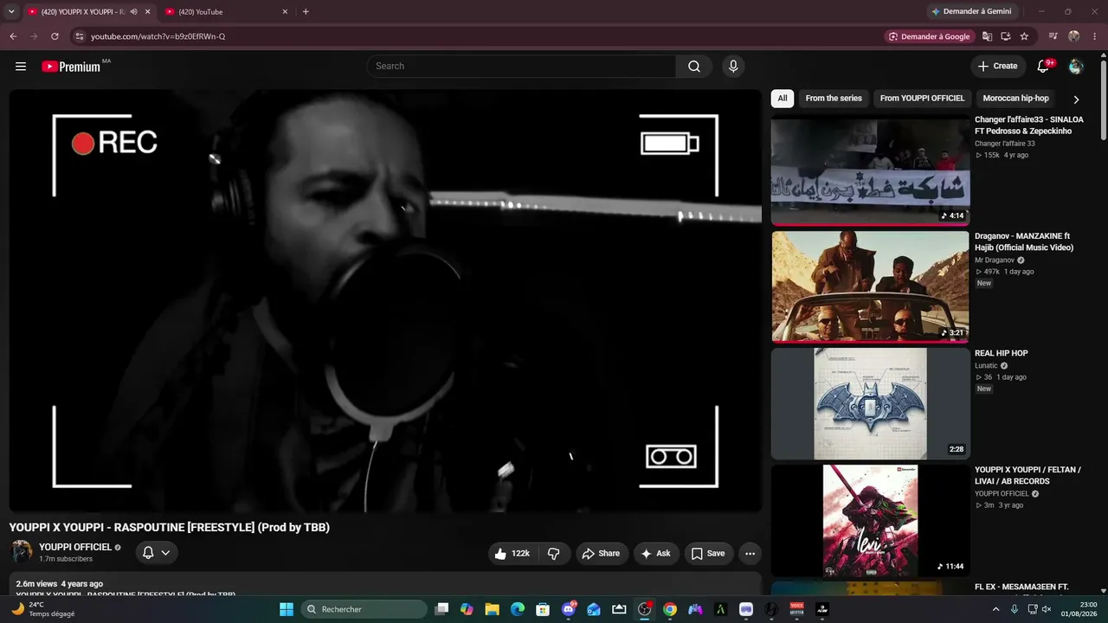The image size is (1108, 623).
Task: Mute the playing YouTube tab audio
Action: pyautogui.click(x=133, y=12)
